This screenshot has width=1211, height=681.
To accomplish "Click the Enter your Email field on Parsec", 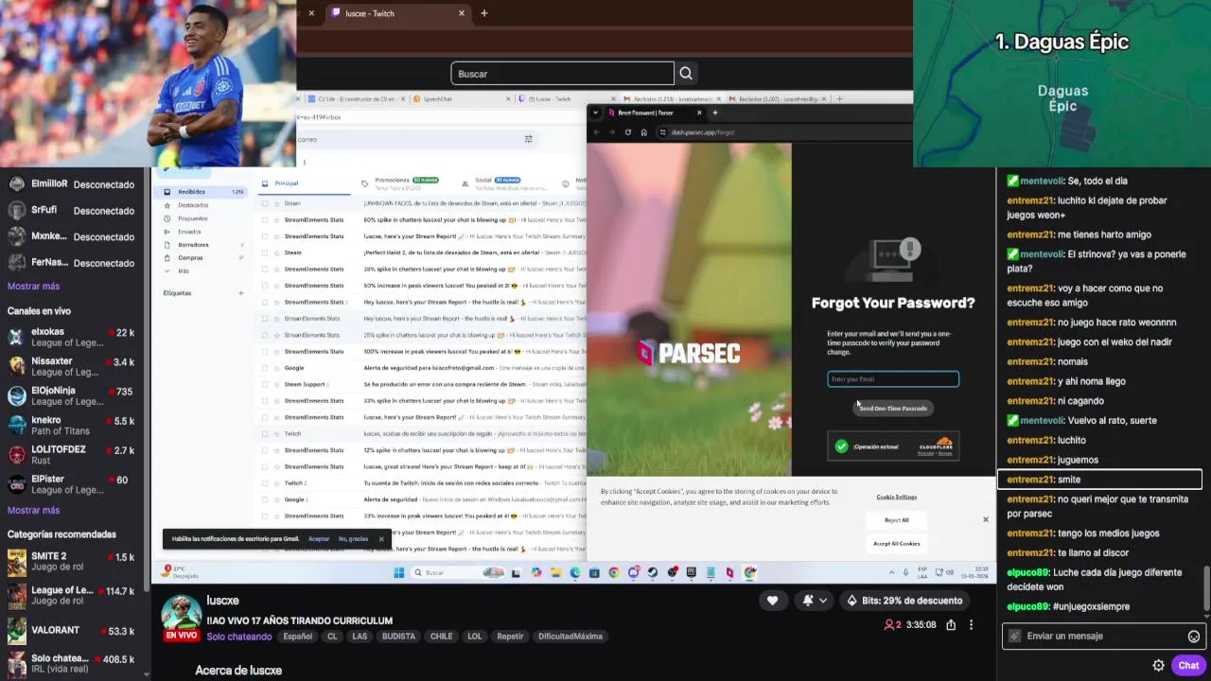I will 893,379.
